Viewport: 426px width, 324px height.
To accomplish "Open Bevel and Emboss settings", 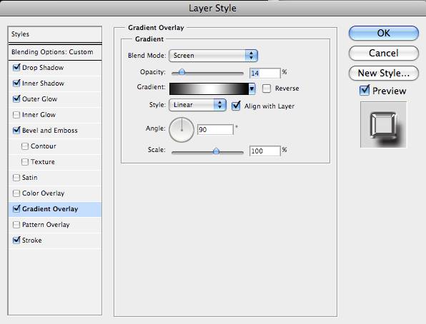I will (x=50, y=131).
